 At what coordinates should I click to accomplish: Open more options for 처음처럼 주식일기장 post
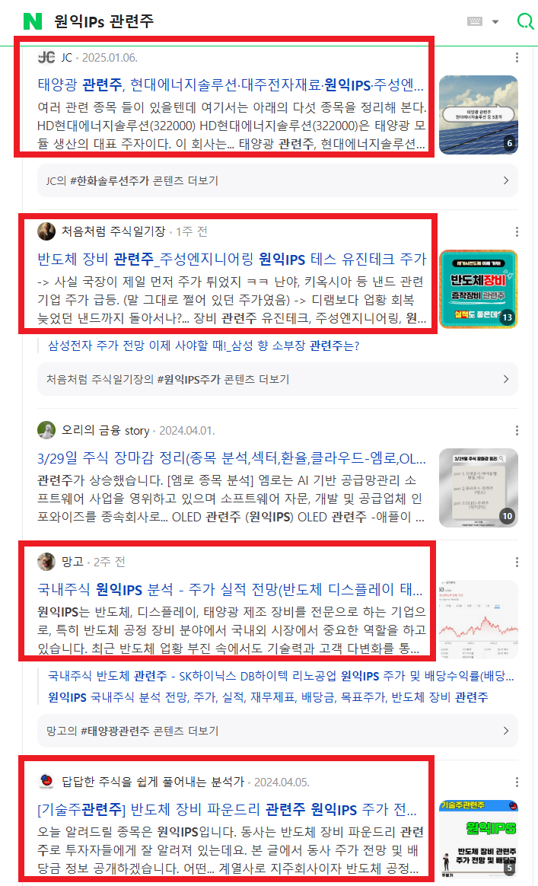517,231
